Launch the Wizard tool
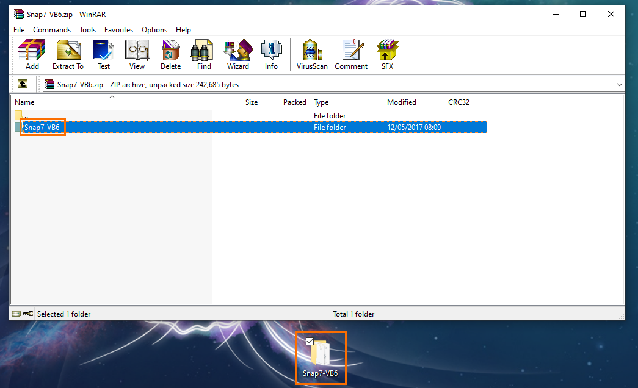638x388 pixels. [x=237, y=54]
